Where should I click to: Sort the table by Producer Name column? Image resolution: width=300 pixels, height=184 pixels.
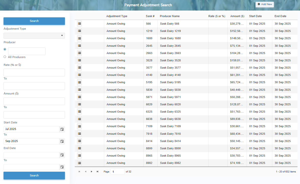point(169,16)
